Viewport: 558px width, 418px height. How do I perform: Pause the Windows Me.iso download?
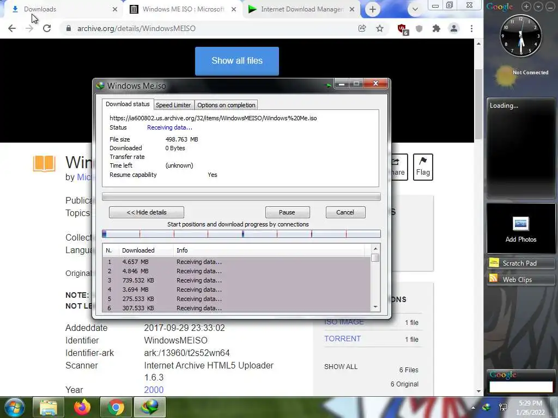point(287,212)
